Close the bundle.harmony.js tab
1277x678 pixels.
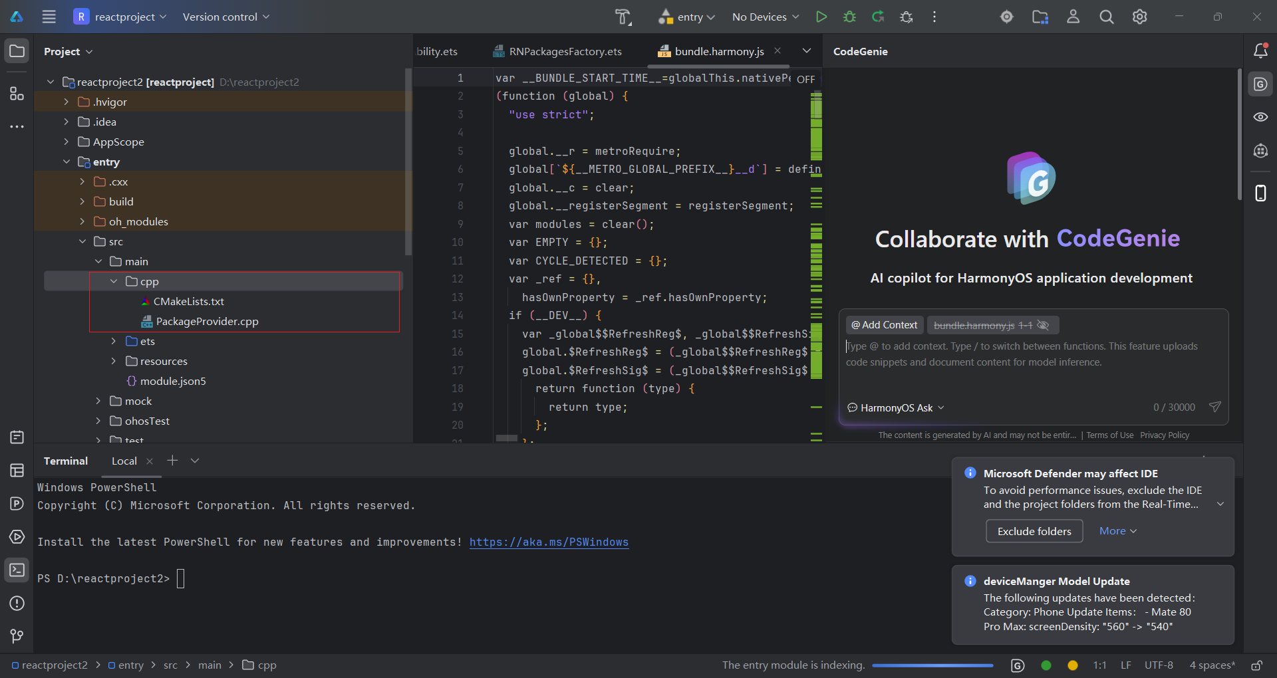[777, 51]
